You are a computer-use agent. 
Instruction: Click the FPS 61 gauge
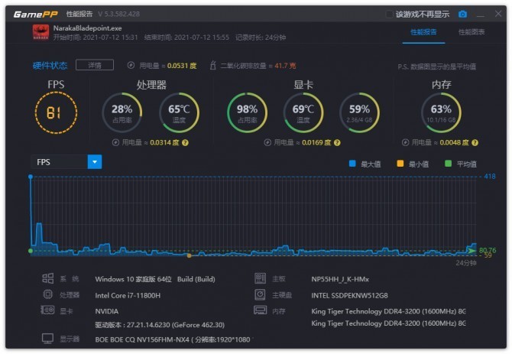pos(56,112)
